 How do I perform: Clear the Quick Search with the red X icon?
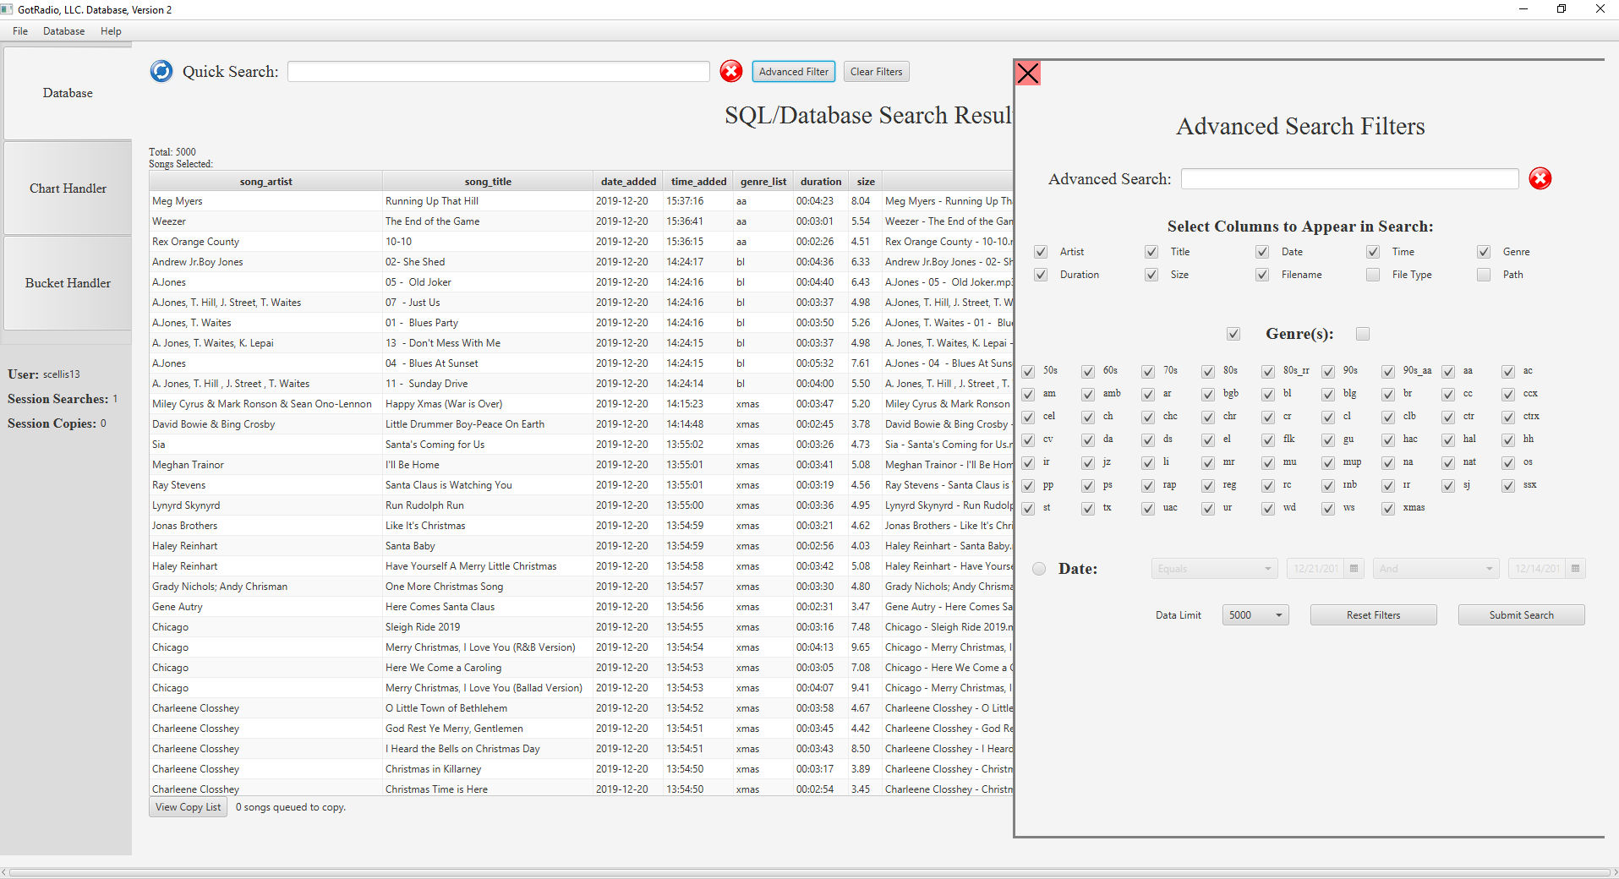coord(730,71)
